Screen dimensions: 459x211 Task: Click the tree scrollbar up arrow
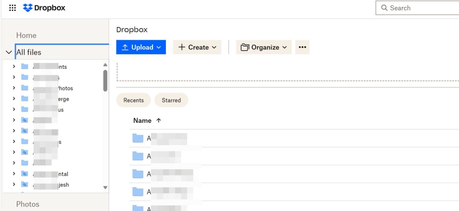point(105,65)
